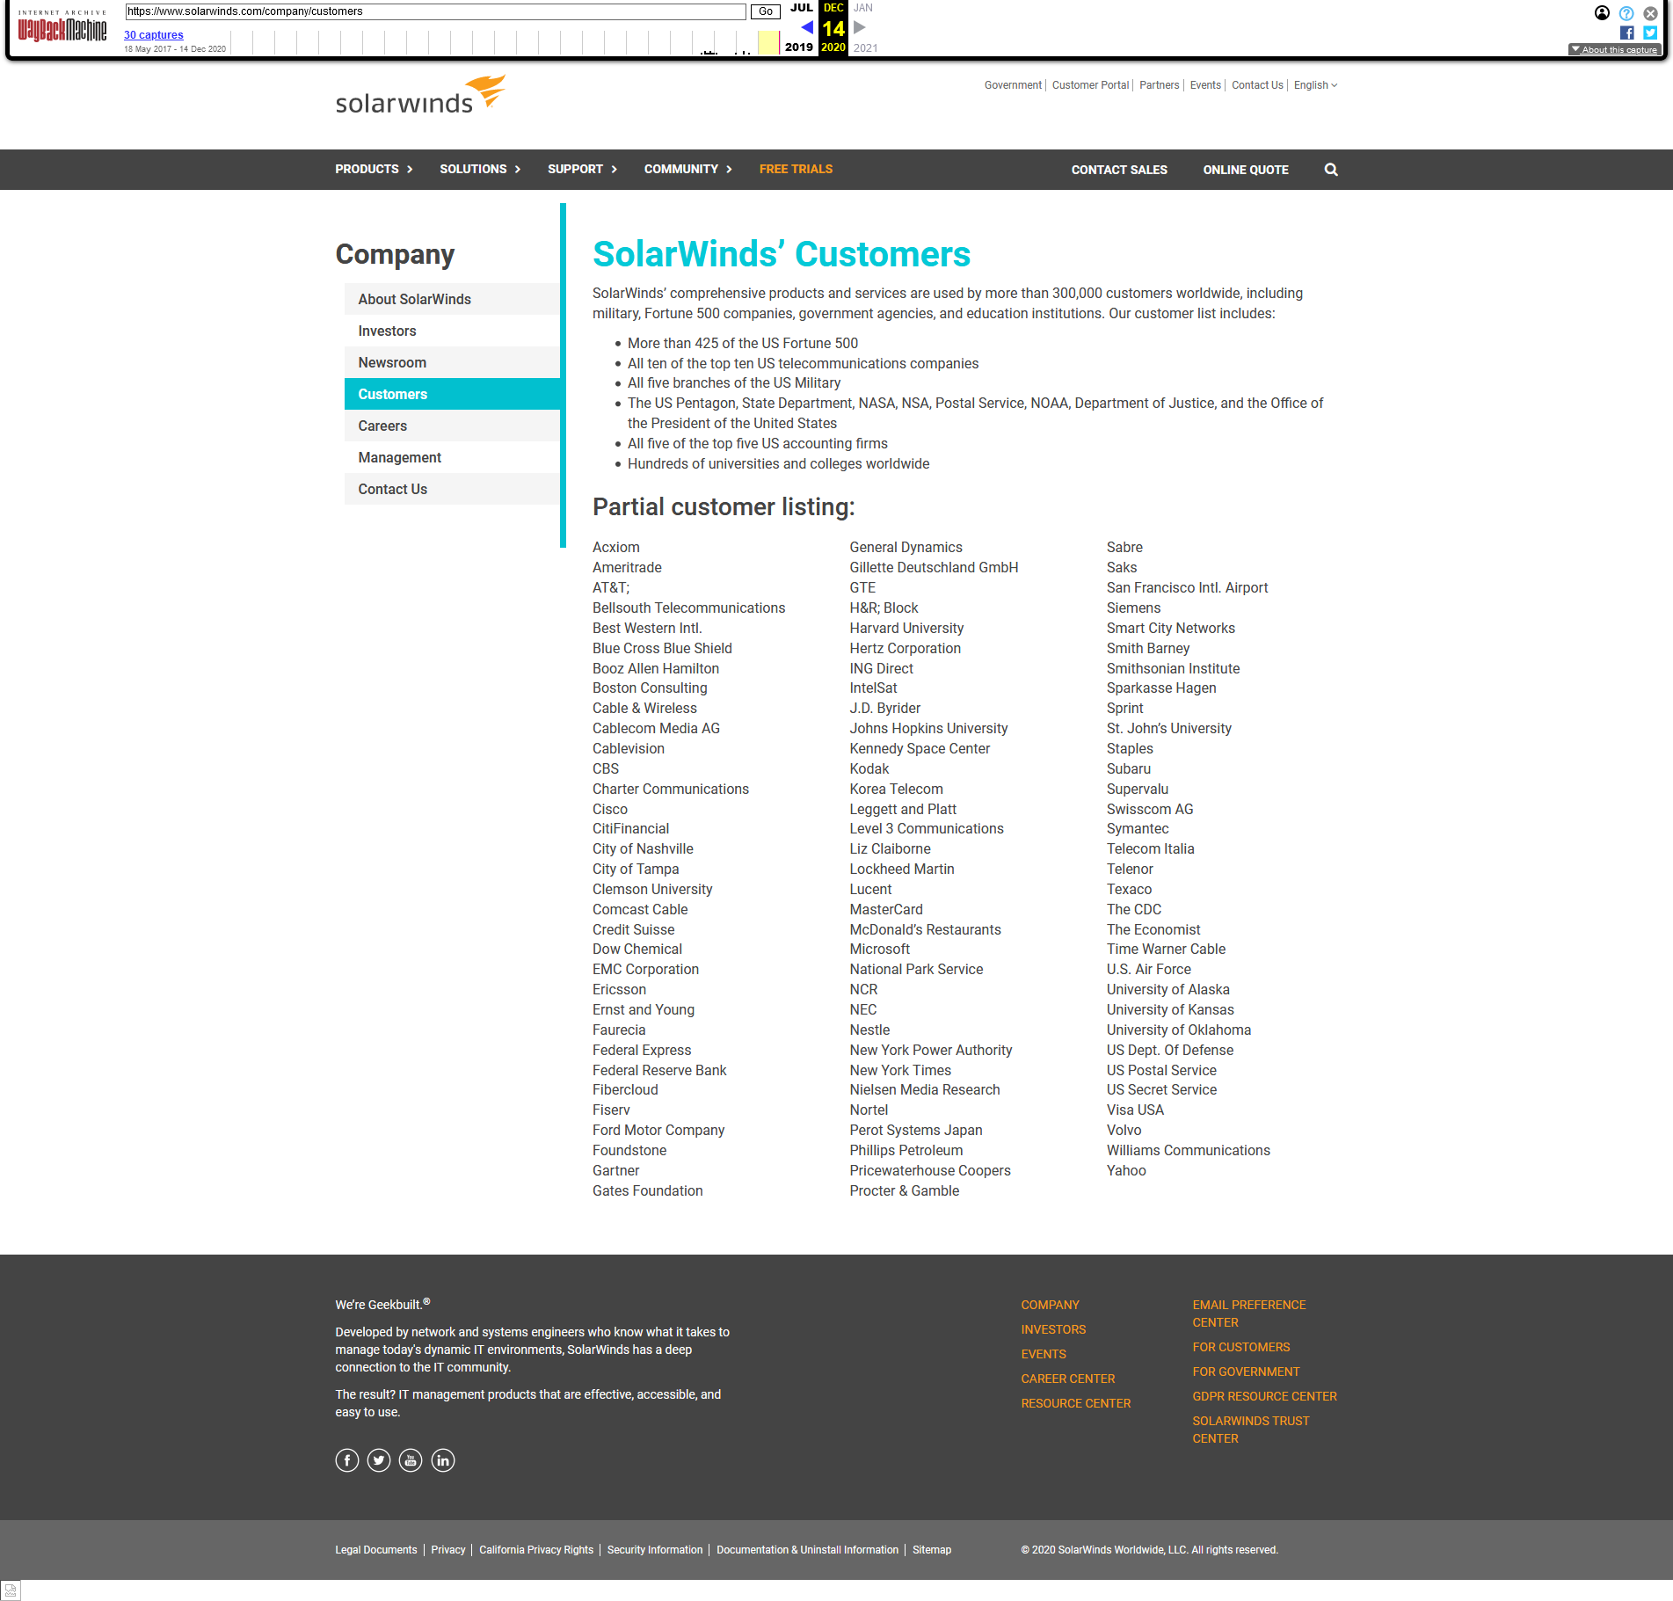Select Careers in the Company sidebar
Viewport: 1673px width, 1601px height.
tap(452, 426)
